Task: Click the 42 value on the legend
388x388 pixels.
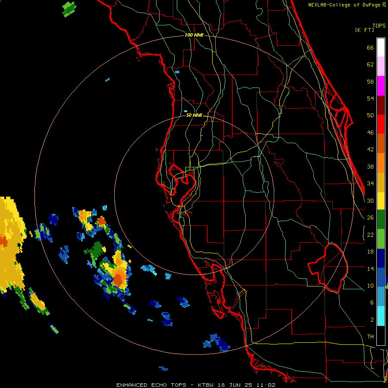Action: (370, 150)
